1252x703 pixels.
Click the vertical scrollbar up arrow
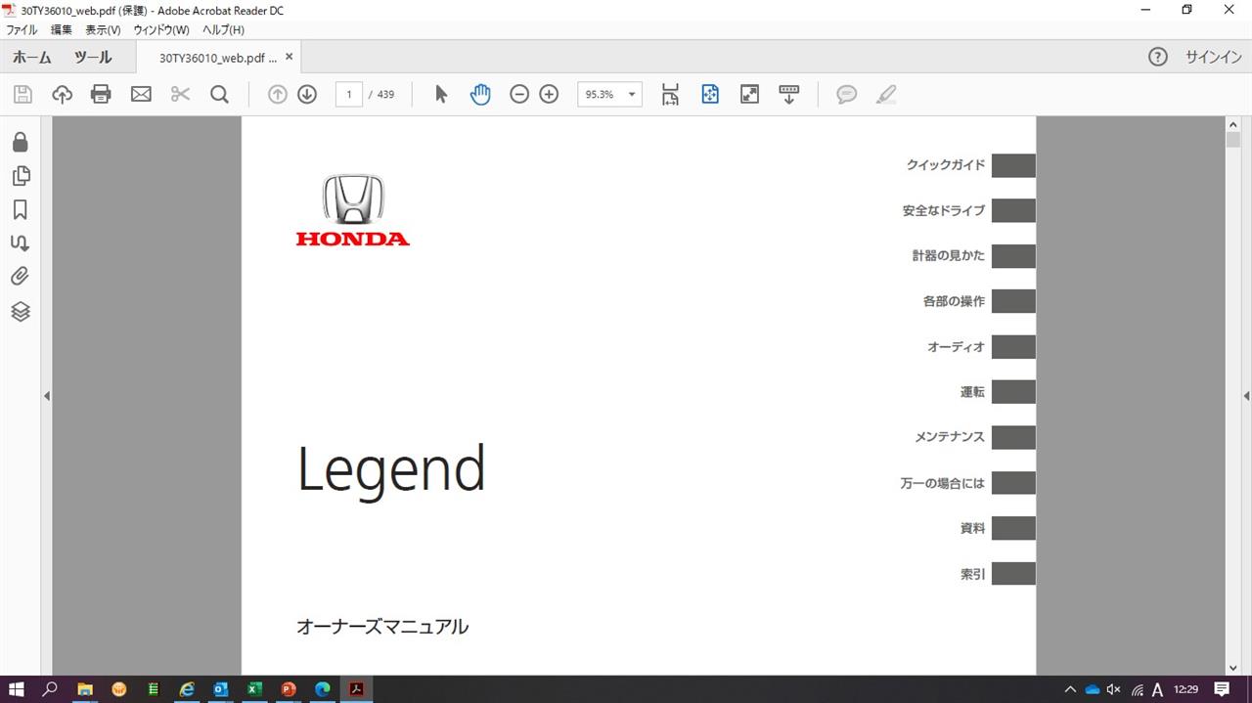tap(1233, 124)
